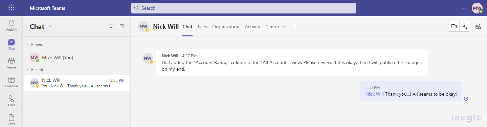Click the Filter chats icon
The height and width of the screenshot is (127, 487).
point(111,26)
